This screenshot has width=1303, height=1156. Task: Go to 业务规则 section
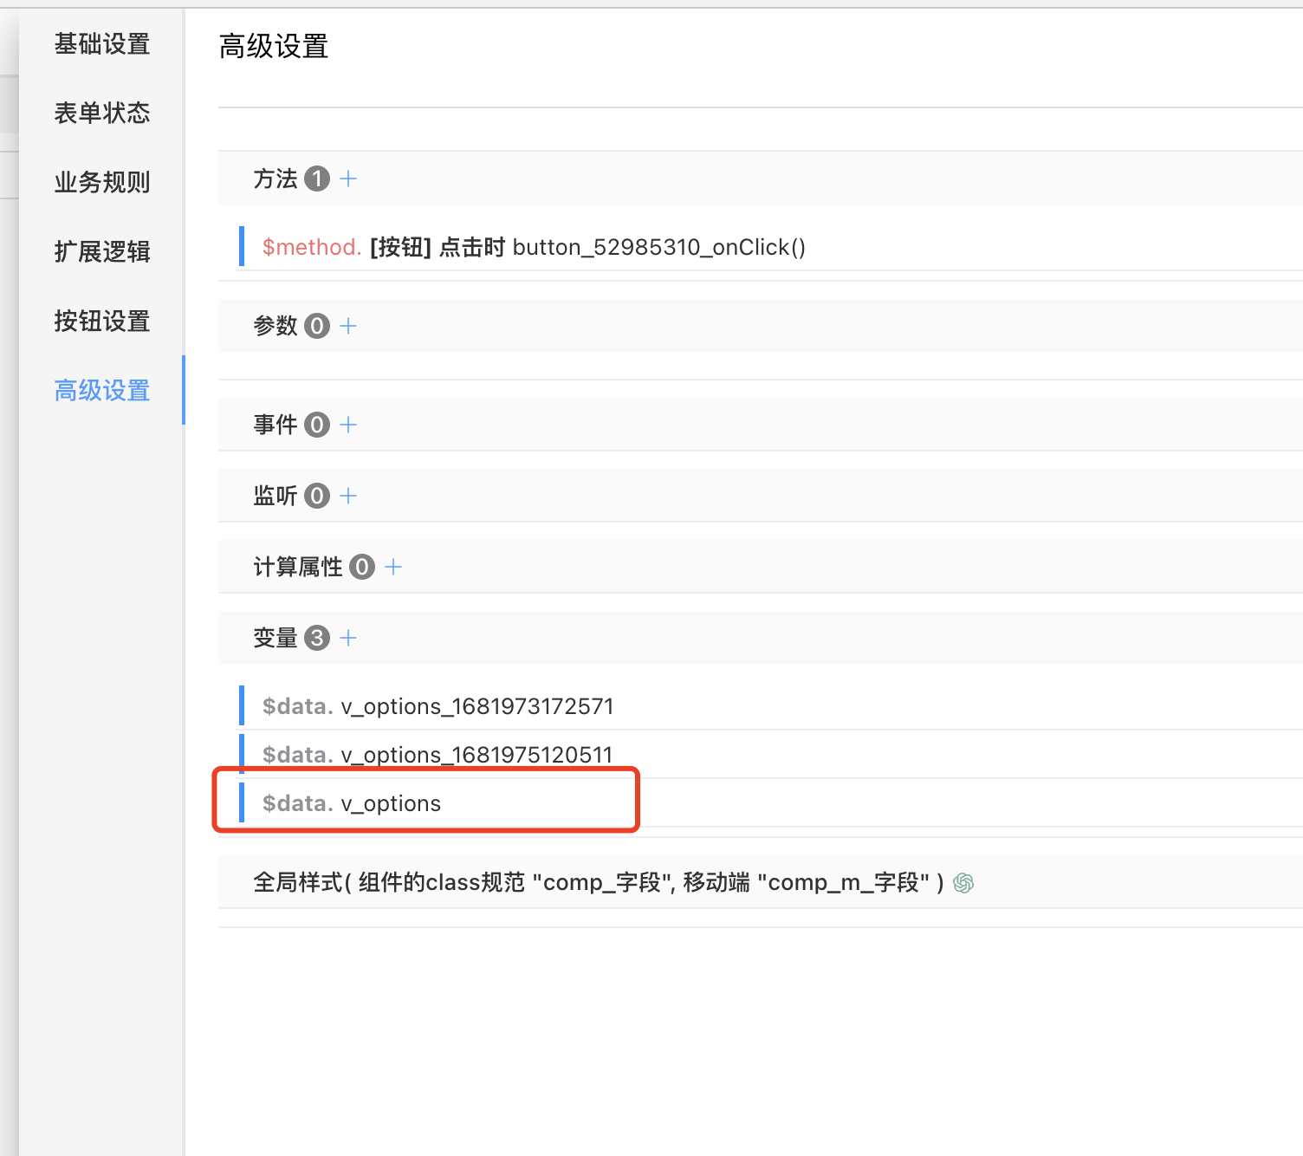tap(102, 182)
